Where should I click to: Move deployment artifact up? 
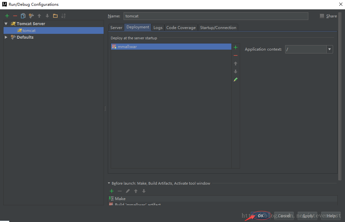coord(236,63)
